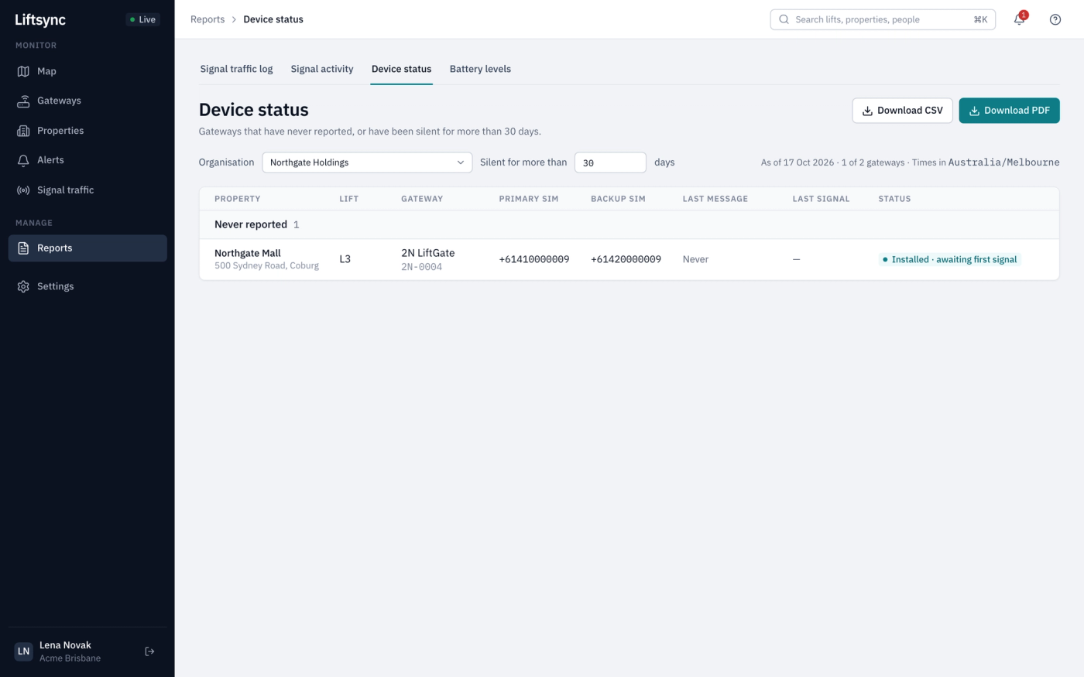Screen dimensions: 1084x677
Task: Open the help question mark icon
Action: (1055, 19)
